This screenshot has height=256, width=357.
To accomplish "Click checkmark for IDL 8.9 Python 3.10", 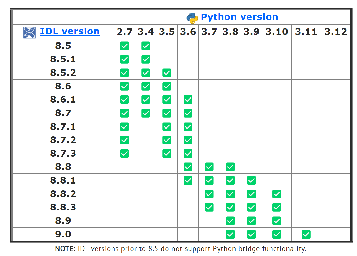I will point(277,221).
